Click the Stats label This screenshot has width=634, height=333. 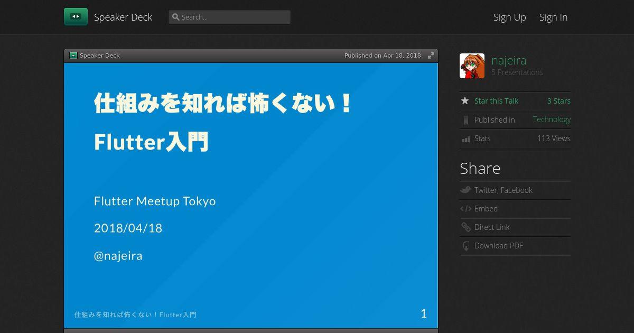tap(482, 138)
